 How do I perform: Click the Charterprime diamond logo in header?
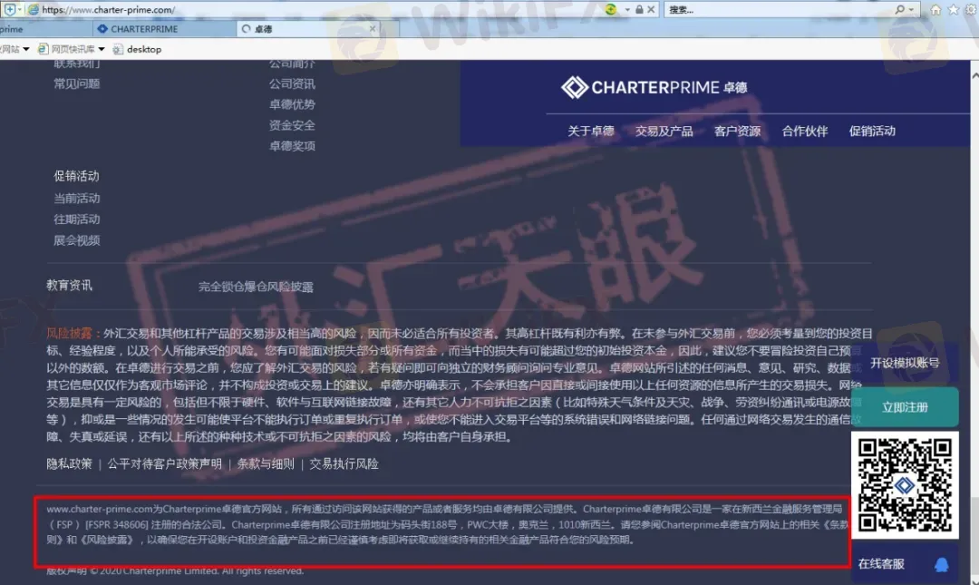tap(574, 87)
